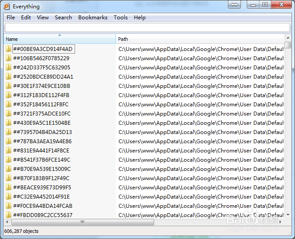The image size is (295, 239).
Task: Select the ##B70E9A539E15009C folder name
Action: (x=42, y=169)
